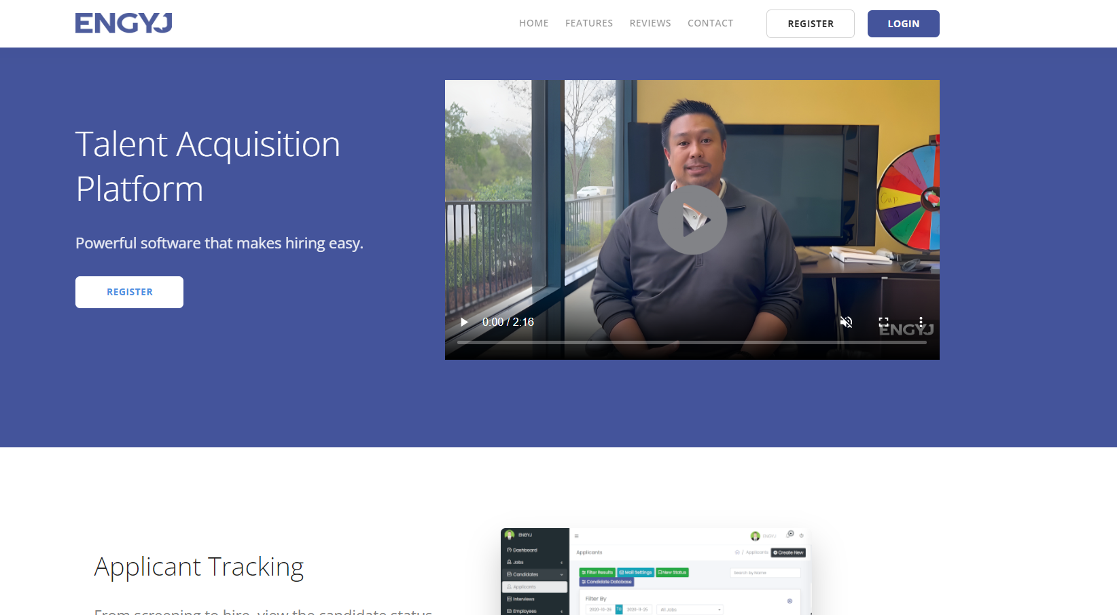The image size is (1117, 615).
Task: Click the outlined REGISTER button in header
Action: tap(810, 24)
